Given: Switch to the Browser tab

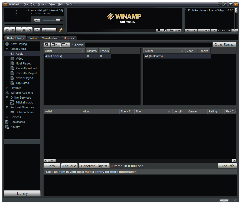Looking at the screenshot, I should pyautogui.click(x=69, y=38).
